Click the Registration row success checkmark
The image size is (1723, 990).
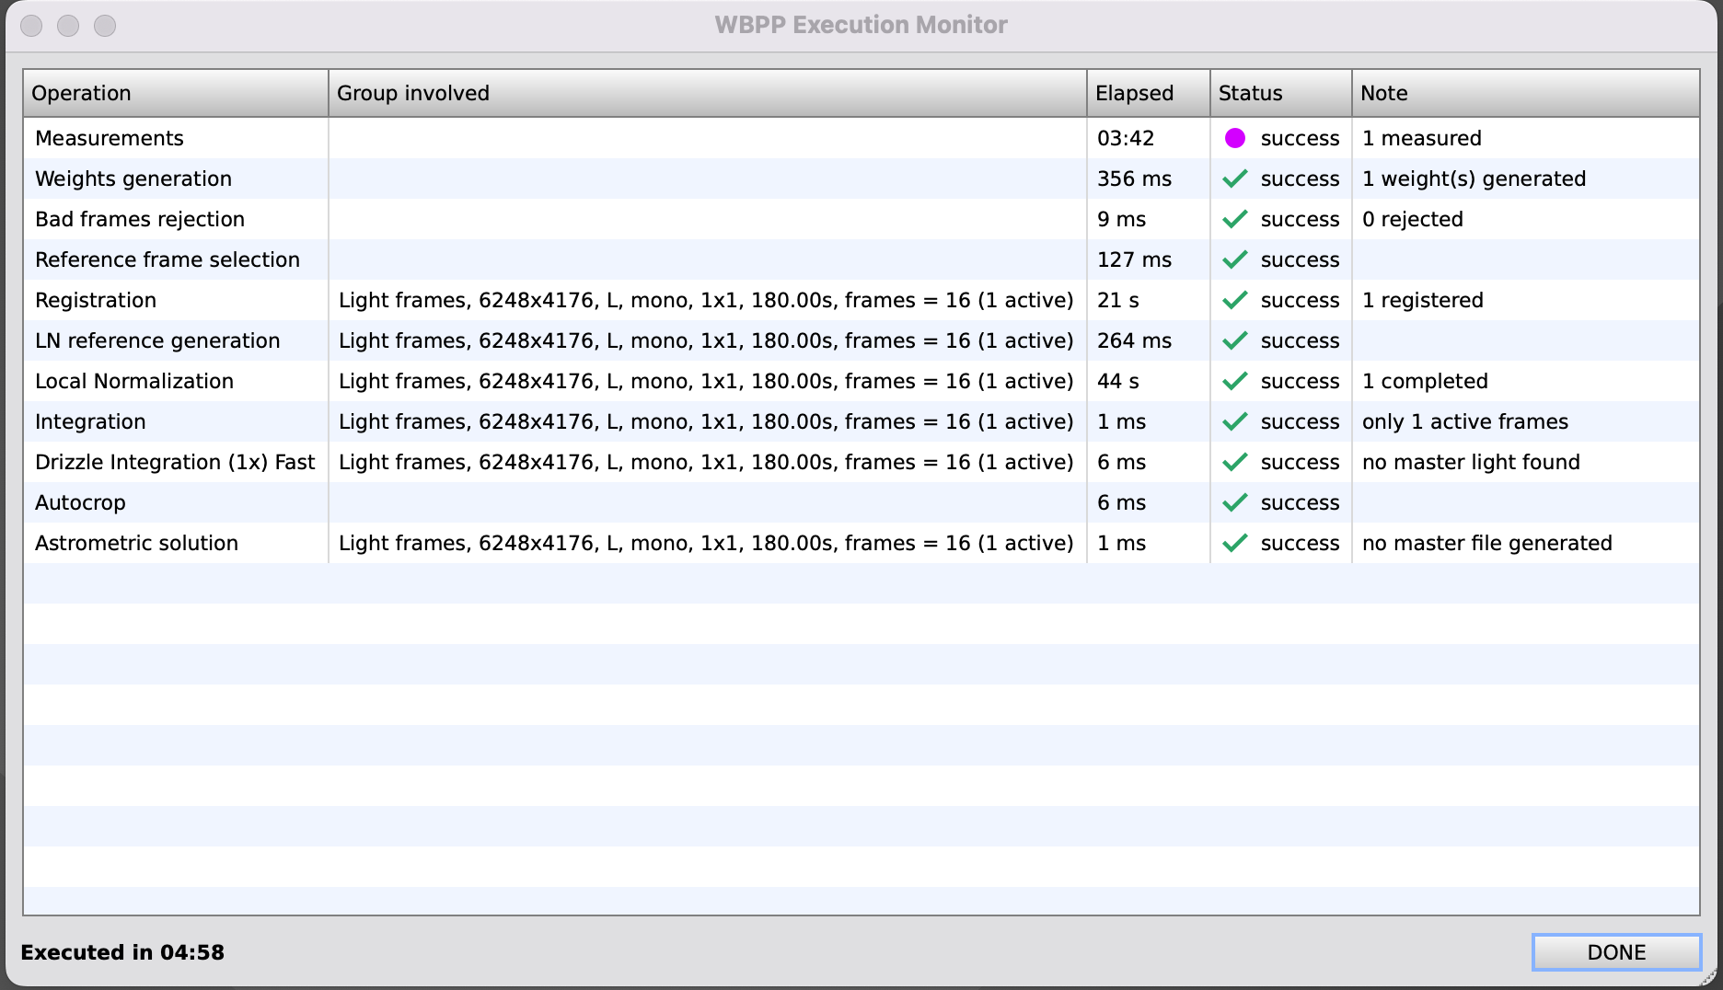pyautogui.click(x=1235, y=300)
